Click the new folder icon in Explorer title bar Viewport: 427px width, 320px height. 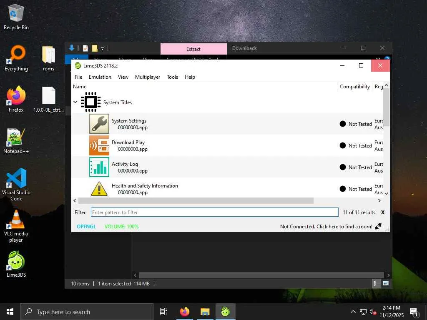click(95, 48)
